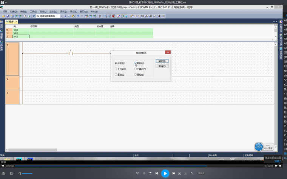Close the 程序 tab with its x
Viewport: 287px width, 179px height.
tap(16, 21)
